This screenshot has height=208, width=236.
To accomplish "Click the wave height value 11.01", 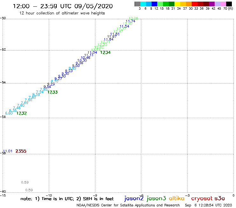I will pyautogui.click(x=8, y=151).
